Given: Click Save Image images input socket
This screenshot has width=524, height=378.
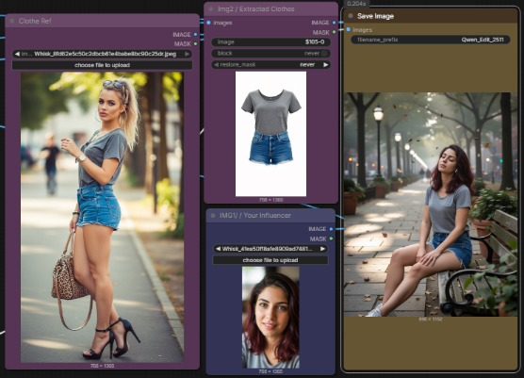Looking at the screenshot, I should tap(349, 30).
